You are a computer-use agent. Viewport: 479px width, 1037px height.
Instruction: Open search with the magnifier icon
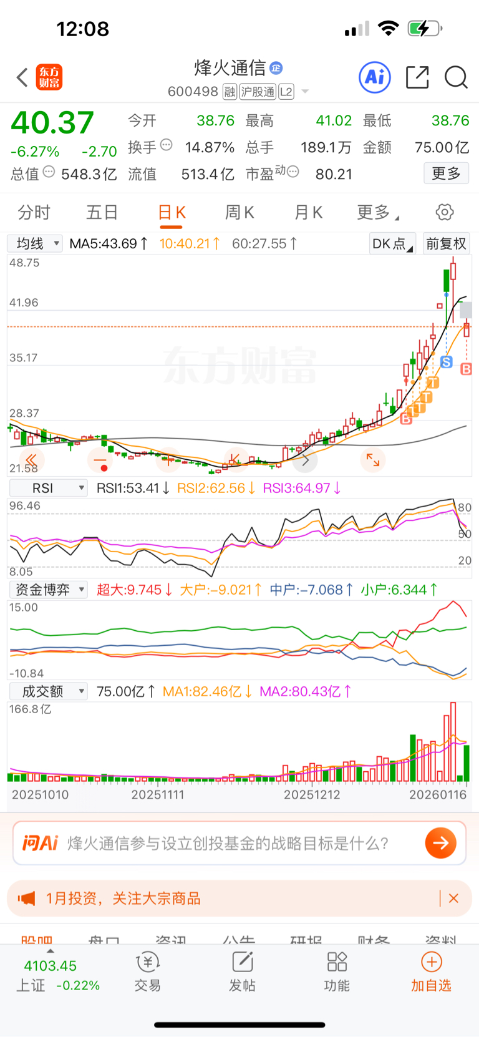pos(456,77)
